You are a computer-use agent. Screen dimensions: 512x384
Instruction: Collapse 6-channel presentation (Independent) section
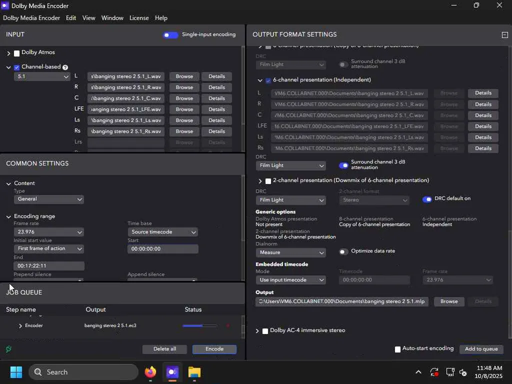[x=260, y=80]
